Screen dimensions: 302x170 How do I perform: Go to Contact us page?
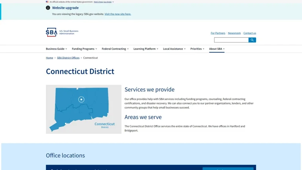coord(250,33)
